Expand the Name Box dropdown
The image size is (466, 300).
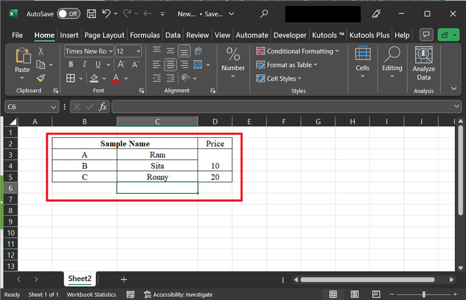click(x=54, y=106)
